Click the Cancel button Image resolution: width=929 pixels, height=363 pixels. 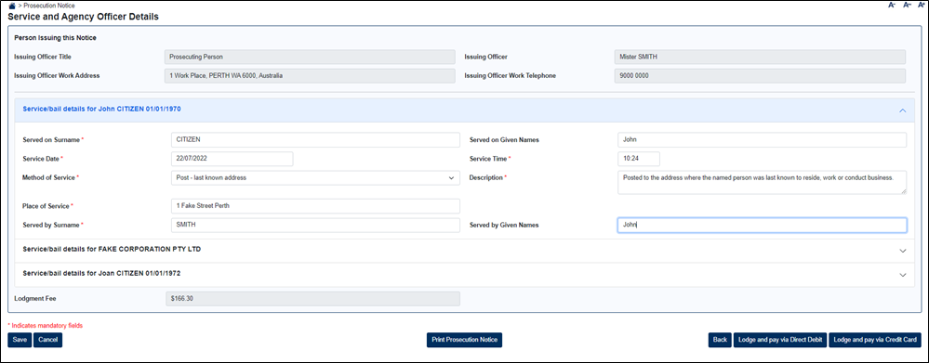click(x=48, y=340)
